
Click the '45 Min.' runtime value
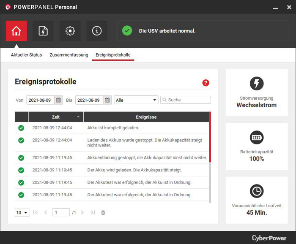click(257, 213)
